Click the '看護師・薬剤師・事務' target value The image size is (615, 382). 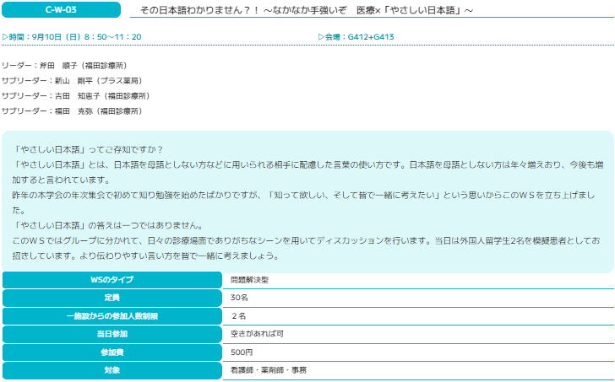269,370
